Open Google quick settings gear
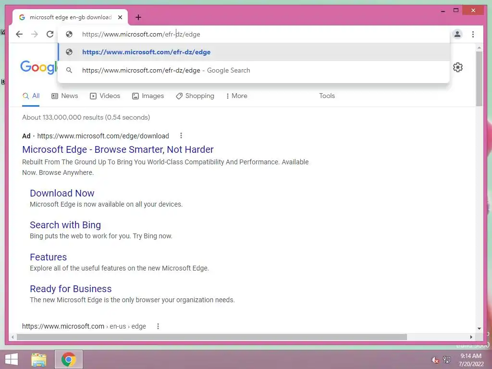 click(458, 67)
